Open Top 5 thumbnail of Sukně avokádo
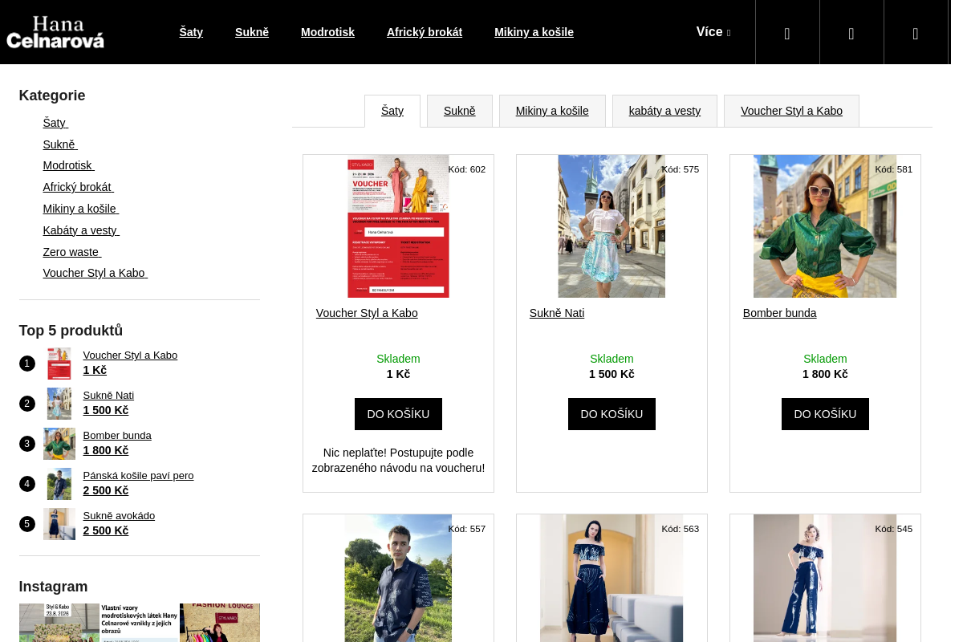This screenshot has width=963, height=642. tap(59, 524)
